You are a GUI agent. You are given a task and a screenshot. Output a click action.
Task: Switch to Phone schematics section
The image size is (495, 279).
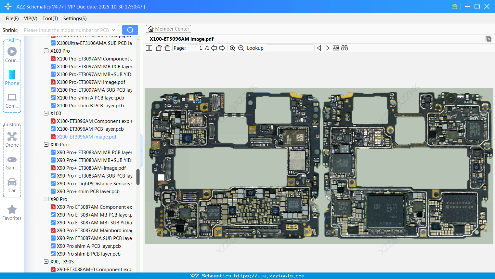click(x=12, y=78)
